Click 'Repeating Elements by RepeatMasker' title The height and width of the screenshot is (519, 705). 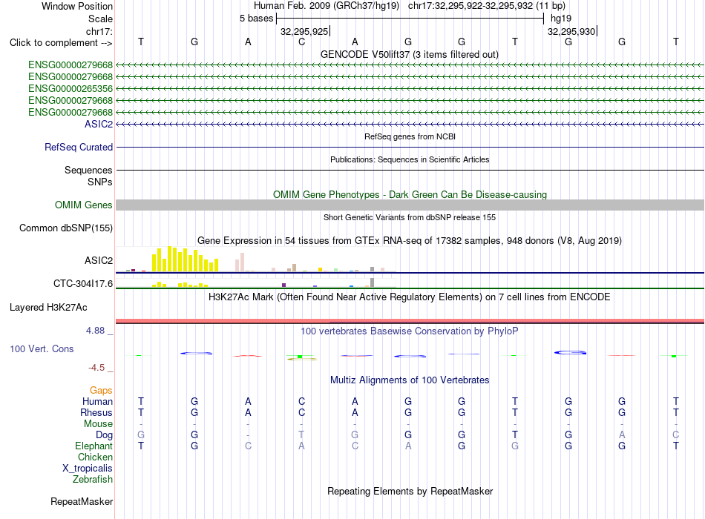click(410, 491)
